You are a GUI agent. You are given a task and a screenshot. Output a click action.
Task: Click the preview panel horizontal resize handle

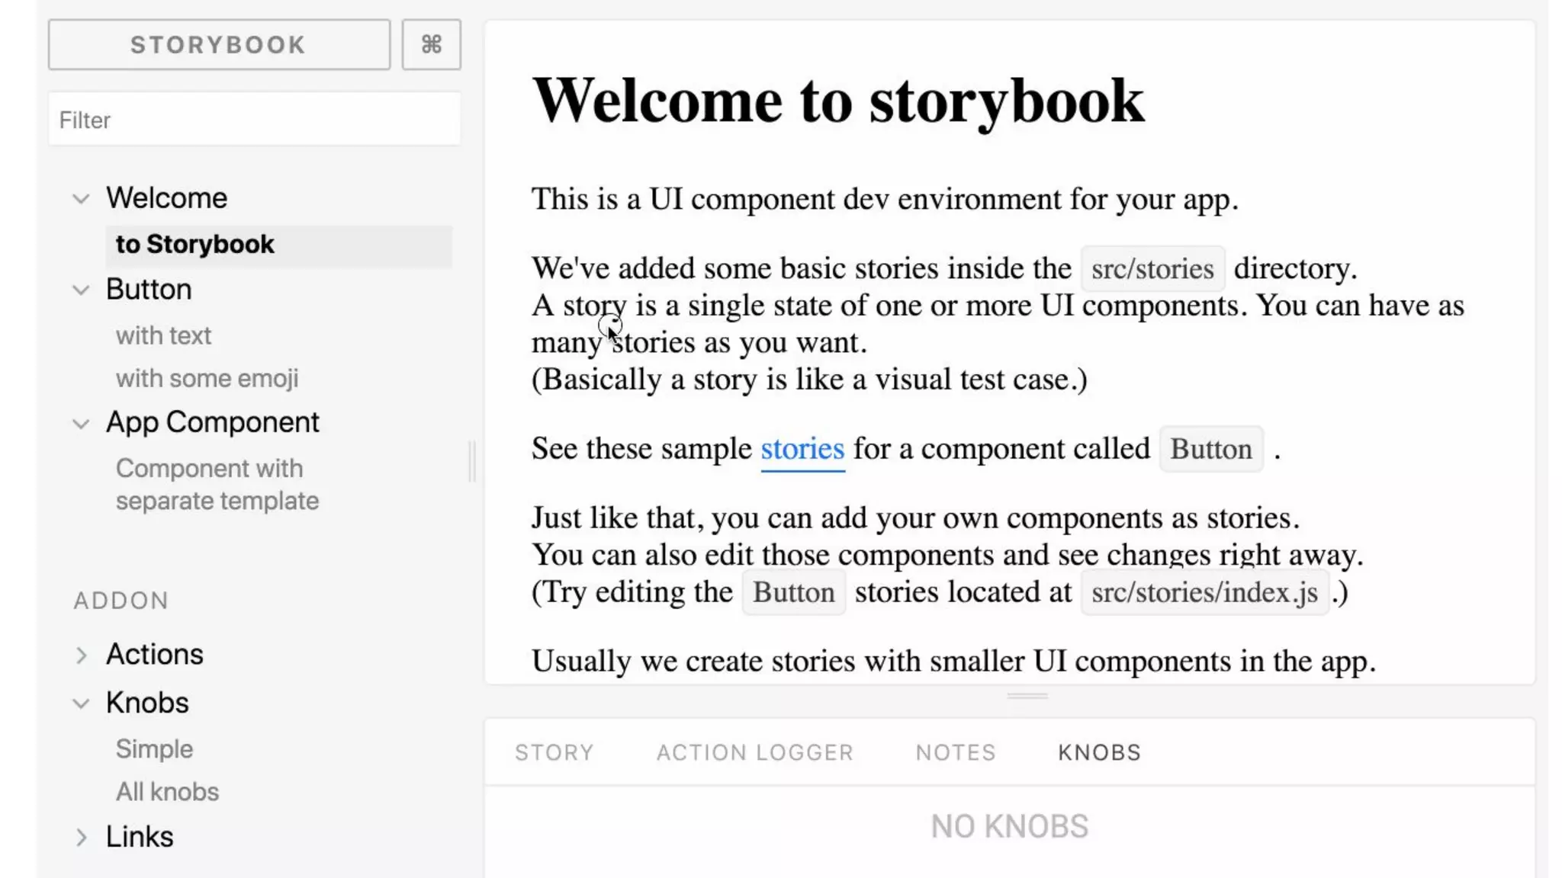coord(1027,696)
